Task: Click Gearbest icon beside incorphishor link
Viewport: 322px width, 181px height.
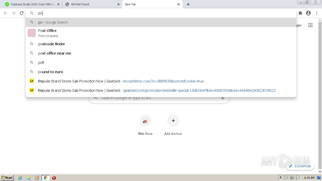Action: point(32,81)
